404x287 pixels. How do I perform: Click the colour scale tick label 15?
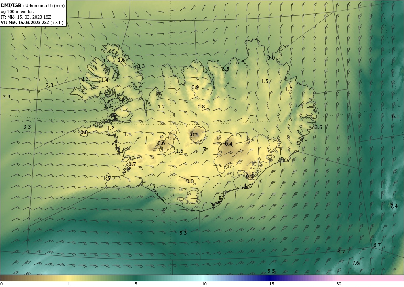[271, 284]
